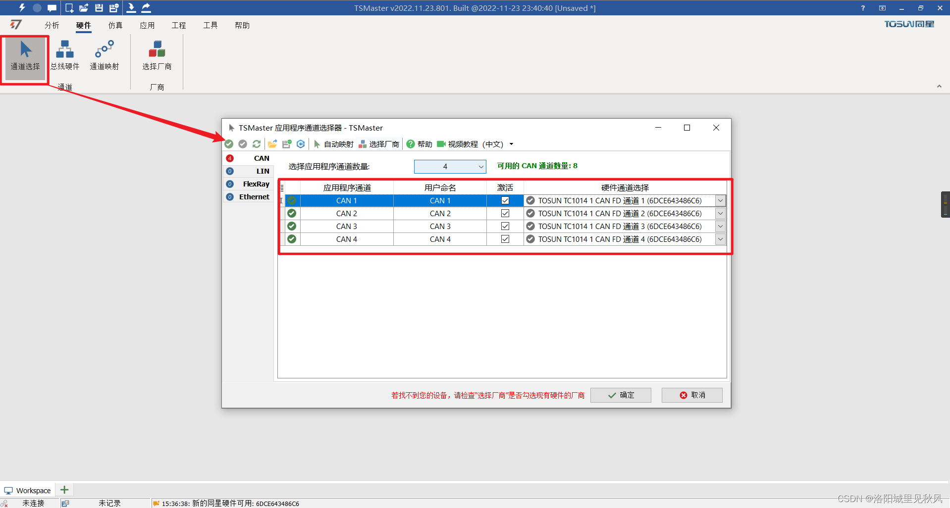Confirm with the 确定 button
This screenshot has width=950, height=508.
point(621,395)
